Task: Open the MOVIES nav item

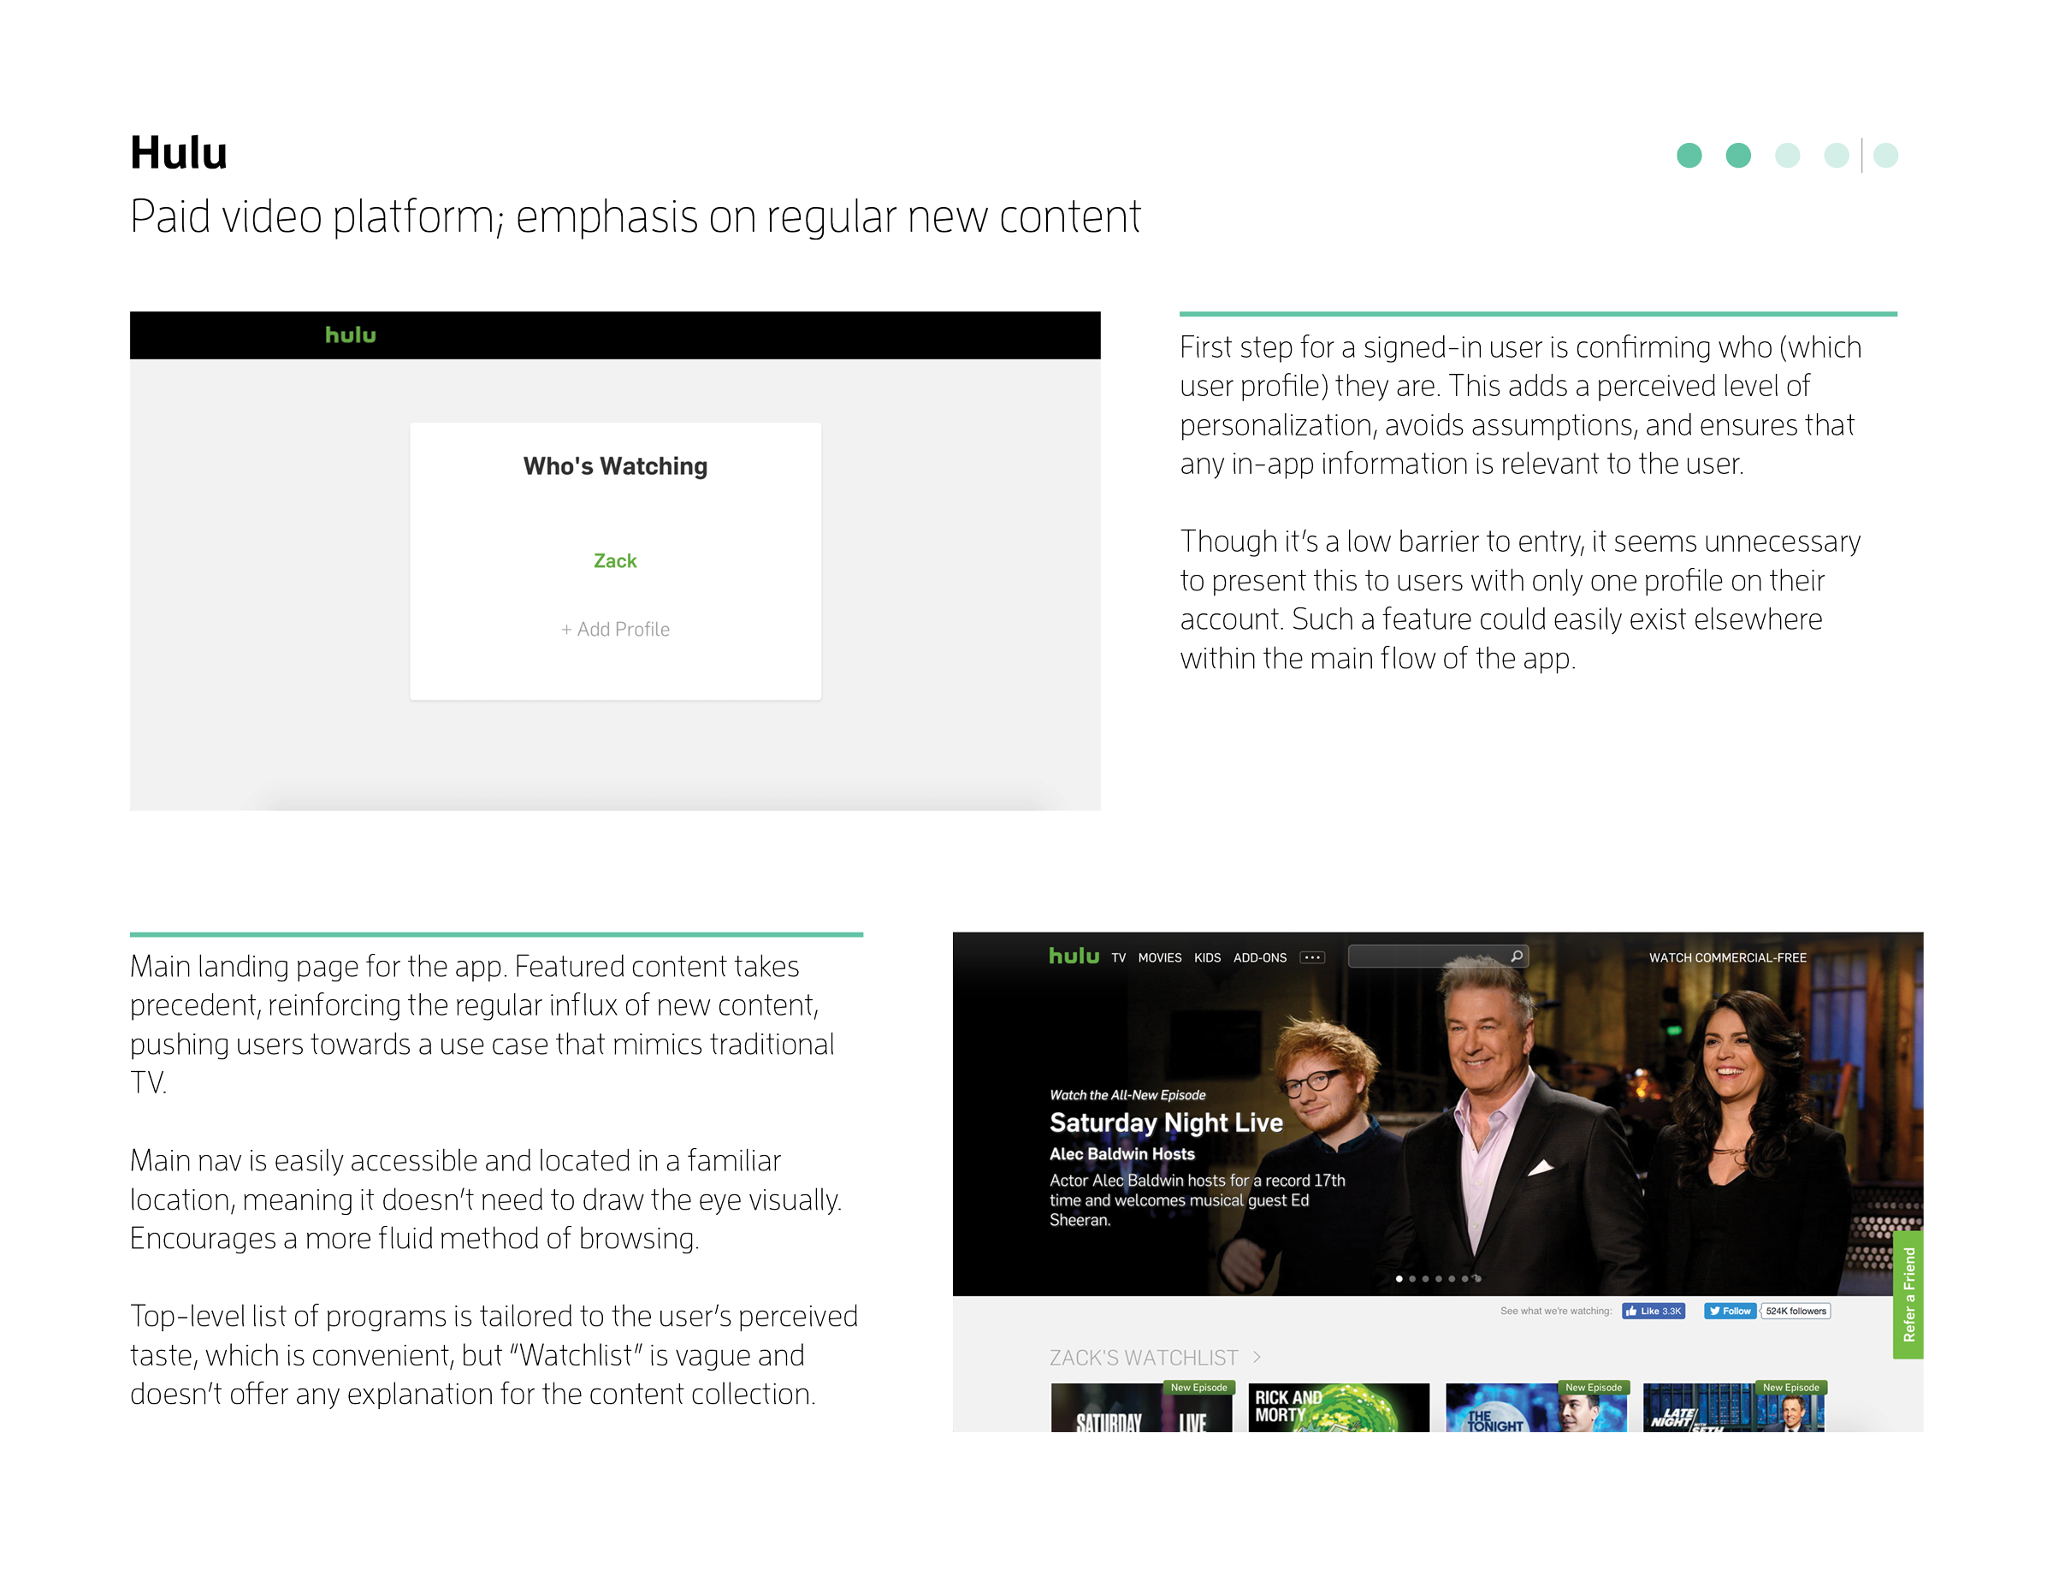Action: point(1159,957)
